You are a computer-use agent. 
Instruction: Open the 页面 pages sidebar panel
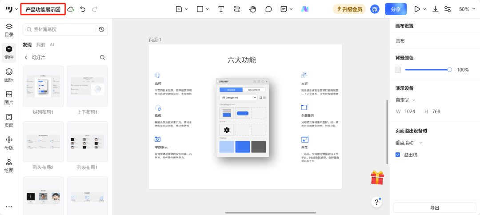point(9,120)
